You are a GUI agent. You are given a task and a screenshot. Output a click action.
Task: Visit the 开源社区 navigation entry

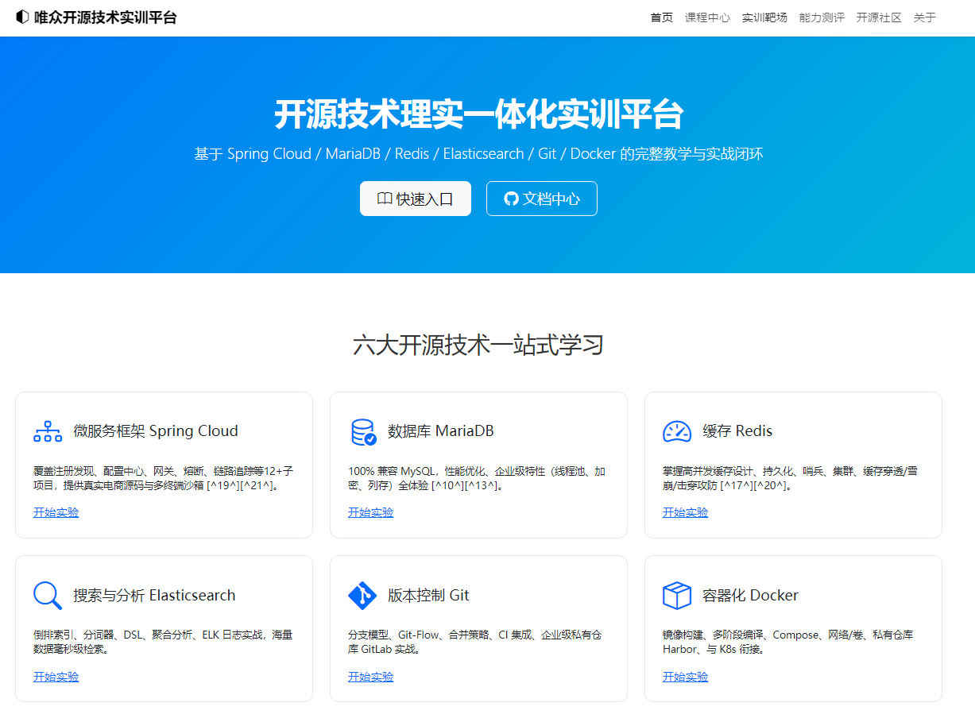[878, 17]
